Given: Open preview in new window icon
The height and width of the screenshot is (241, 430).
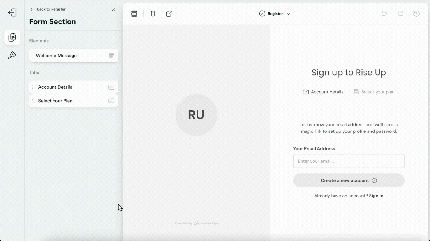Looking at the screenshot, I should coord(169,14).
